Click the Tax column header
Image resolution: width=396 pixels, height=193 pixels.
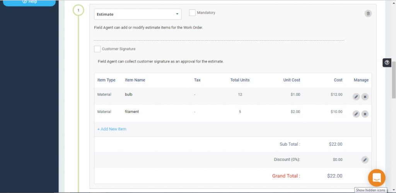[x=197, y=80]
